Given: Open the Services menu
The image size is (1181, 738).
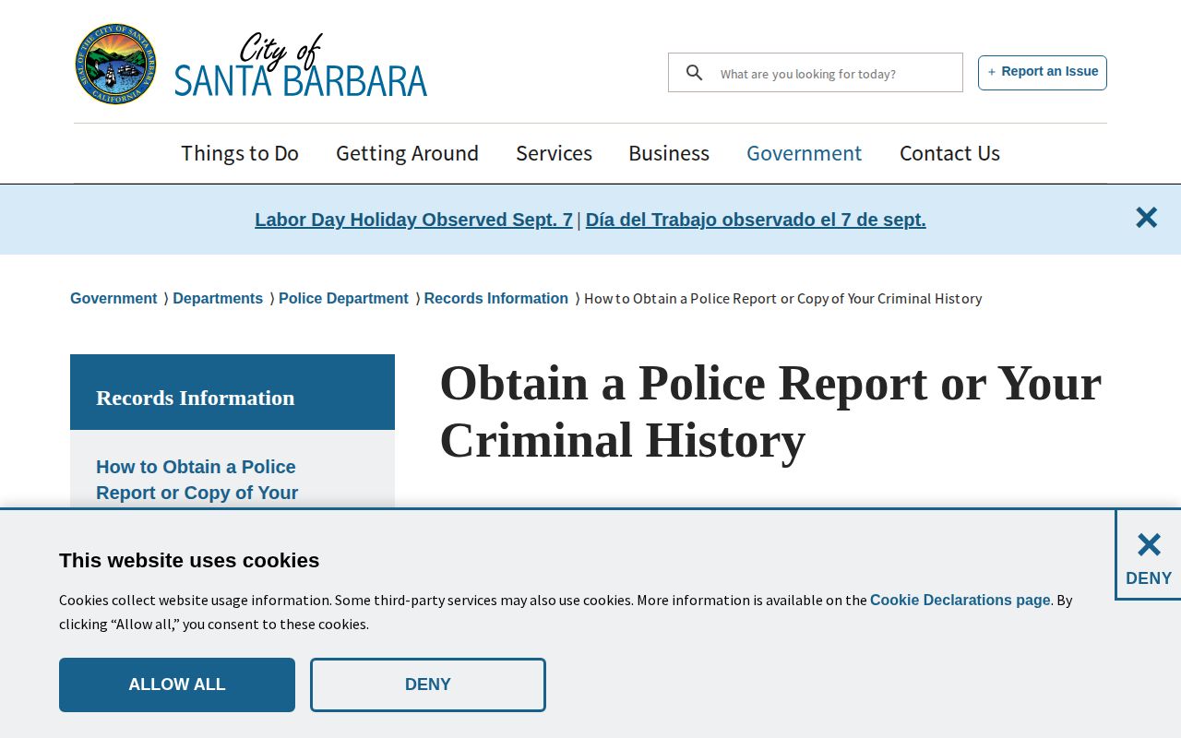Looking at the screenshot, I should click(554, 153).
